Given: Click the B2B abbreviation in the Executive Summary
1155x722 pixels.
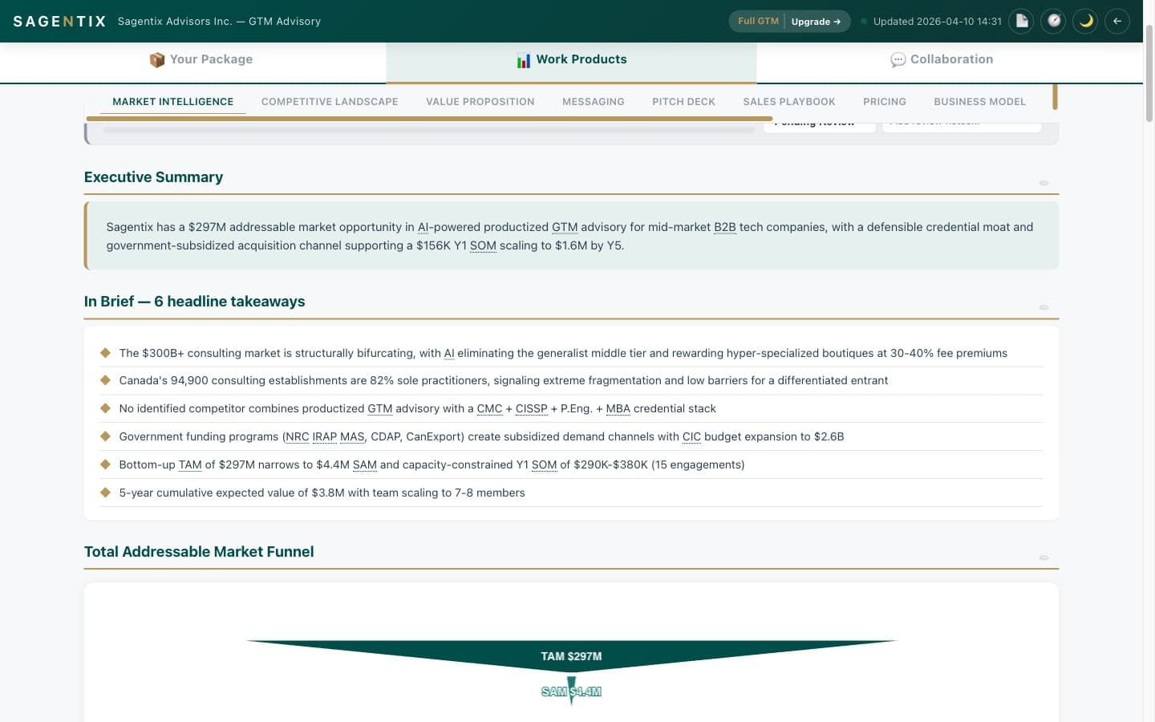Looking at the screenshot, I should pyautogui.click(x=725, y=227).
